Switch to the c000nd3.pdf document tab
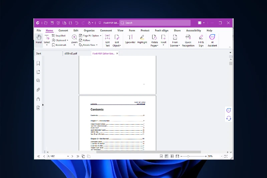 tap(77, 53)
